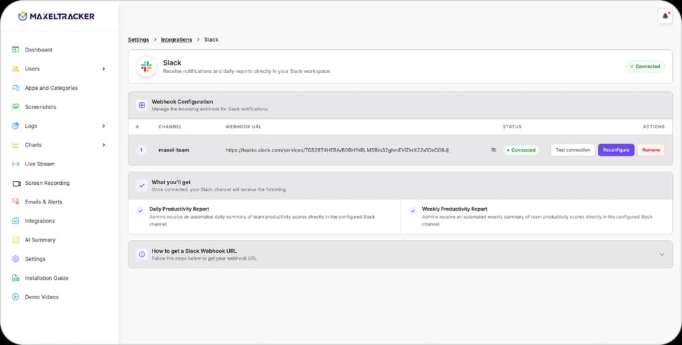Follow the Settings breadcrumb link
The image size is (682, 345).
[139, 39]
